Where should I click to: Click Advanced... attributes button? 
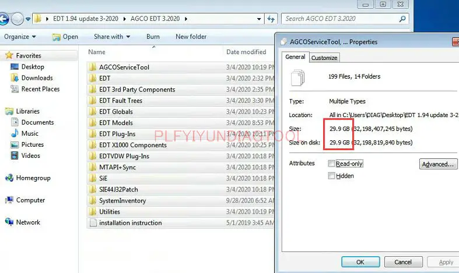[x=438, y=164]
